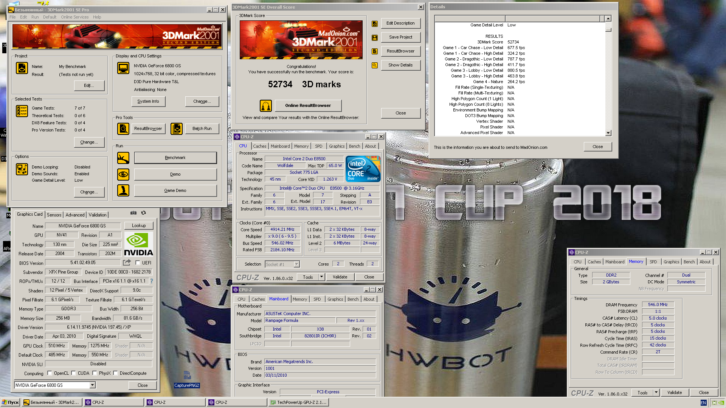This screenshot has height=408, width=726.
Task: Switch to the SPD tab in CPU-Z Memory window
Action: click(x=653, y=262)
